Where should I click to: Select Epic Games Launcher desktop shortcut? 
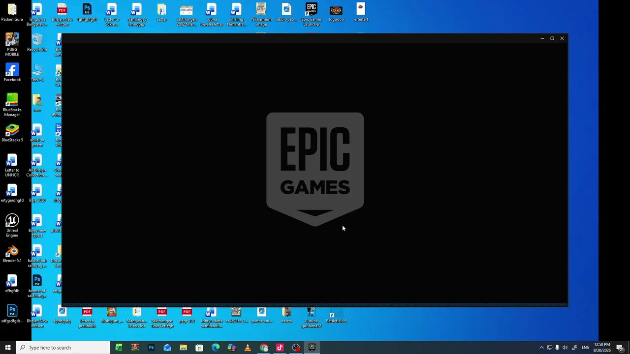312,15
